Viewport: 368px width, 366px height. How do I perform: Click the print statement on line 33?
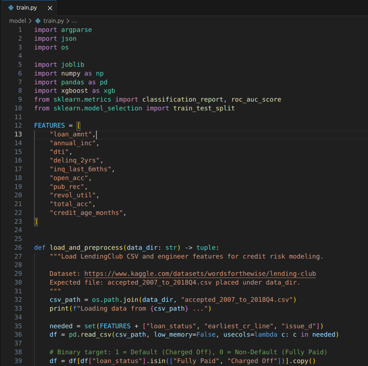130,308
